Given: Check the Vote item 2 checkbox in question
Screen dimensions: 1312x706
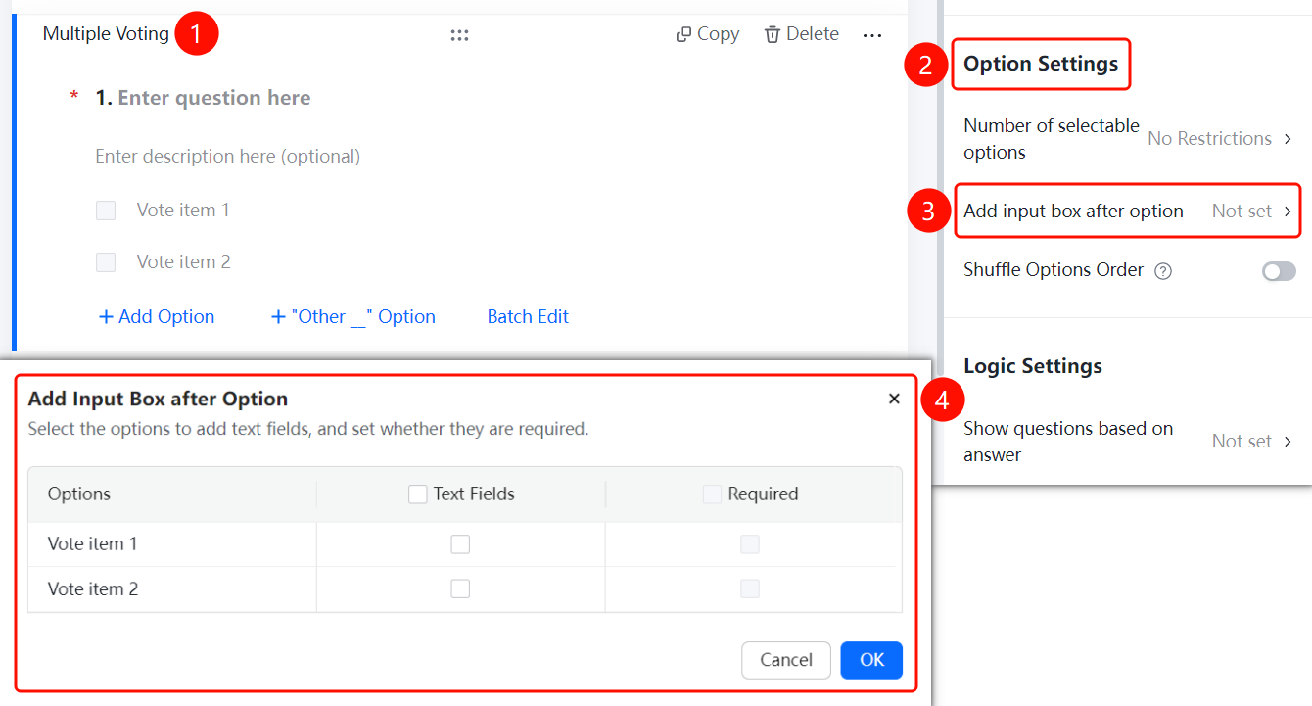Looking at the screenshot, I should (106, 262).
